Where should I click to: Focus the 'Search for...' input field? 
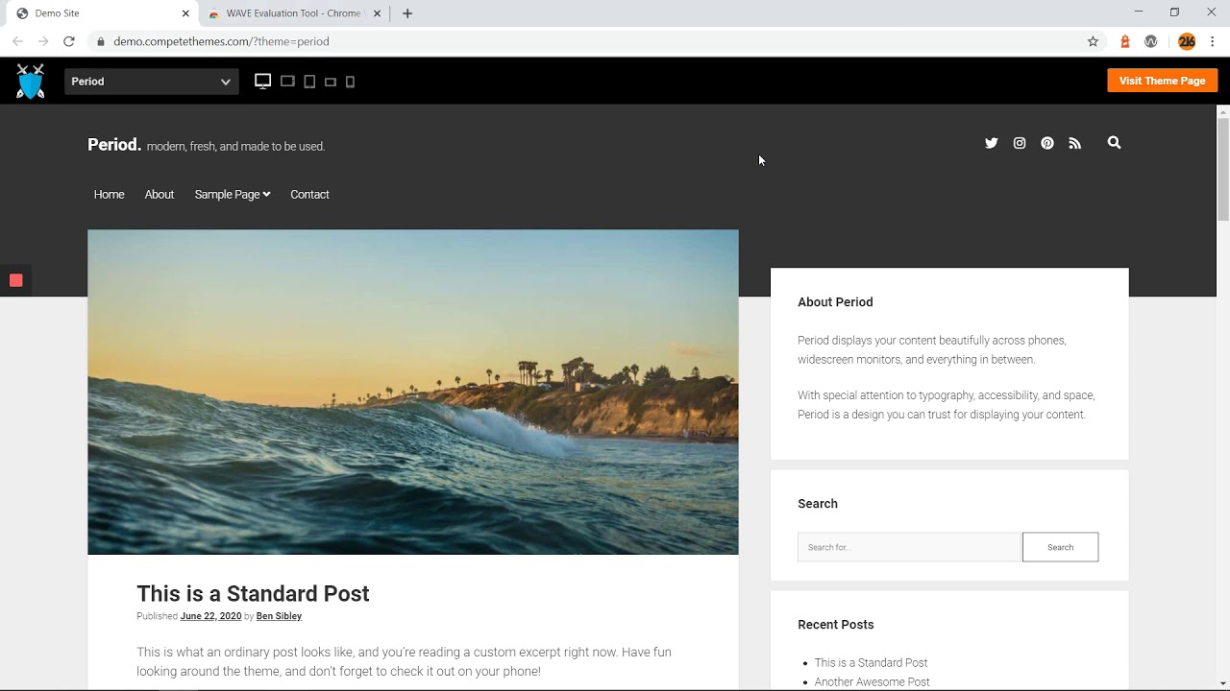[x=909, y=547]
